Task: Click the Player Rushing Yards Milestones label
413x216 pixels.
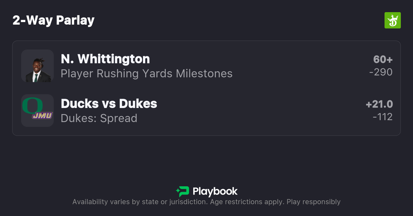Action: pos(147,73)
